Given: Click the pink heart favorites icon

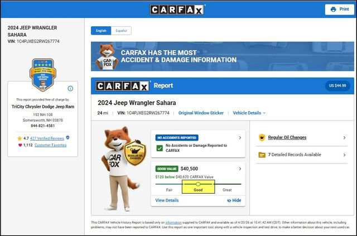Looking at the screenshot, I should pyautogui.click(x=20, y=145).
